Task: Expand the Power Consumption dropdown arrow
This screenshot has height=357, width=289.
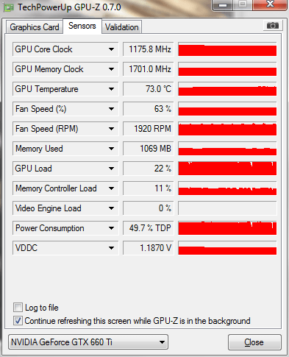Action: tap(111, 228)
